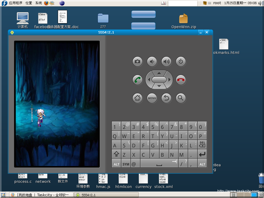Click the date and time clock
264x198 pixels.
coord(241,3)
